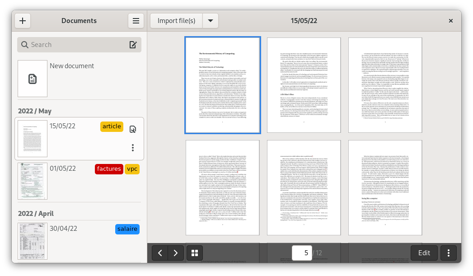Click the red 'factures' label tag
This screenshot has width=473, height=276.
pyautogui.click(x=109, y=169)
